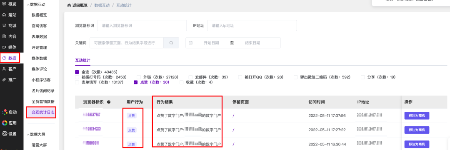Open 全员营销数据 in the submenu
This screenshot has height=150, width=450.
43,102
